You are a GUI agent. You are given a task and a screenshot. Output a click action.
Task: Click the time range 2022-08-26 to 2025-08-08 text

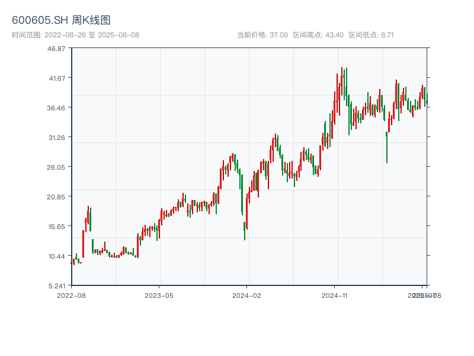pyautogui.click(x=75, y=35)
